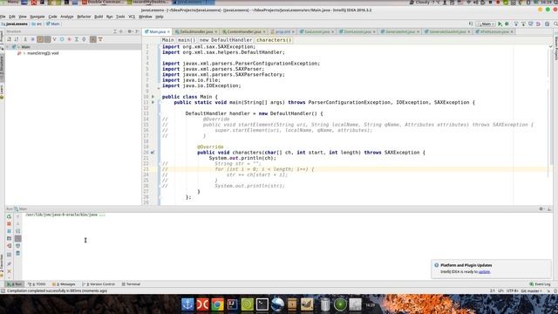Toggle sort by visibility in Structure
558x314 pixels.
[x=10, y=39]
